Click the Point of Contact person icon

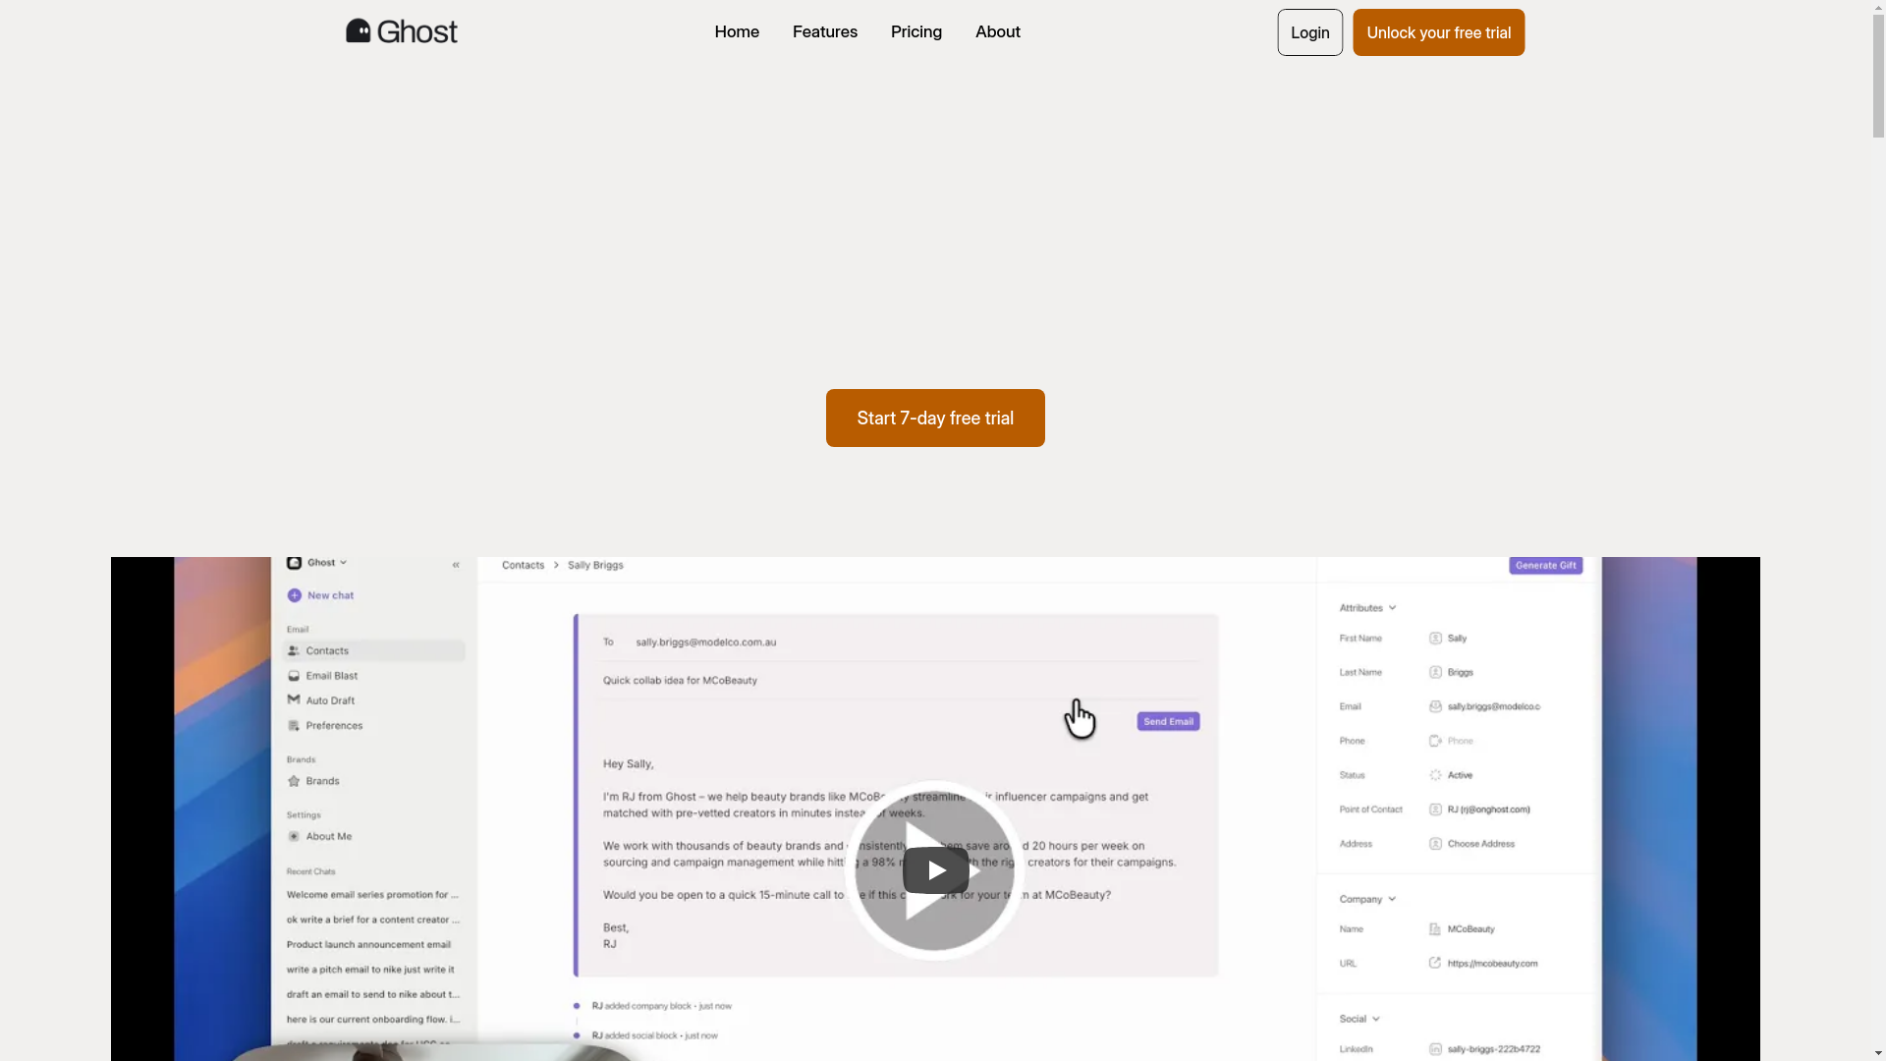click(x=1435, y=810)
